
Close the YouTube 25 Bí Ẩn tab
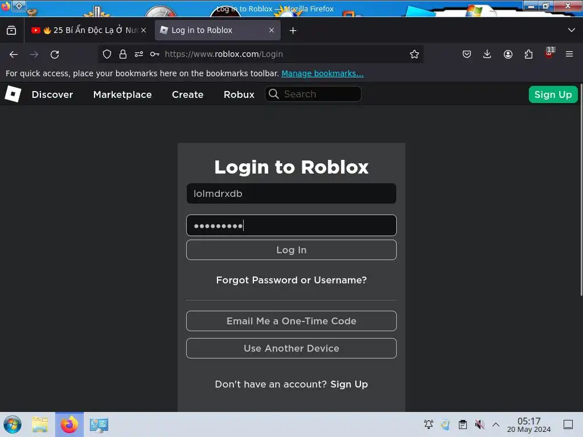(x=143, y=31)
